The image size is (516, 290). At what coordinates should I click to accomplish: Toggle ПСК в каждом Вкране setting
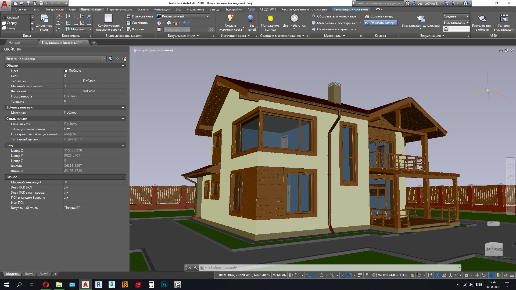coord(66,197)
